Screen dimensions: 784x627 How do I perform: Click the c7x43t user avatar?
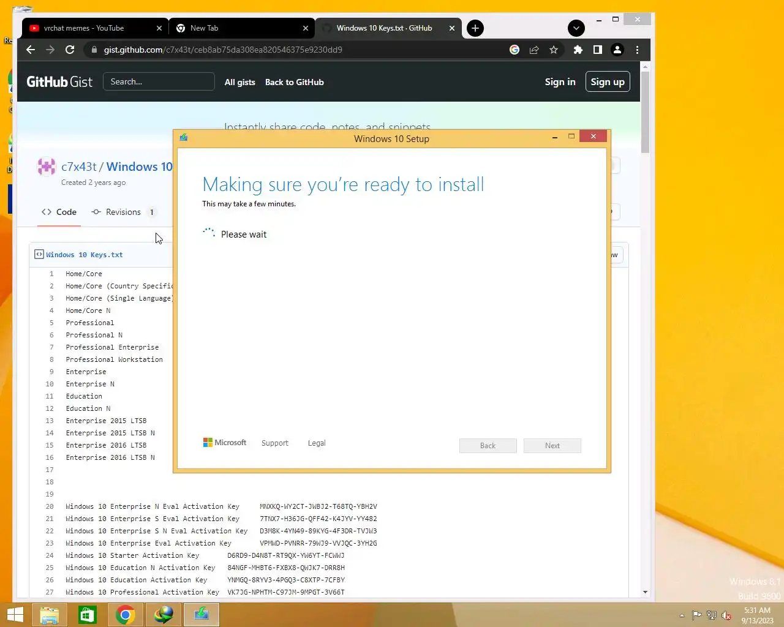coord(47,167)
